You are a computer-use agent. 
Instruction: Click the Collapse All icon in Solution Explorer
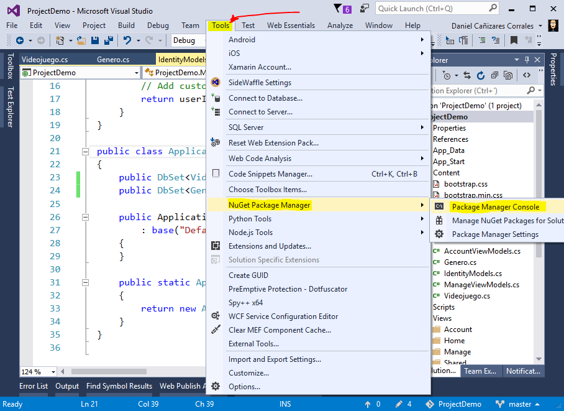[x=494, y=75]
